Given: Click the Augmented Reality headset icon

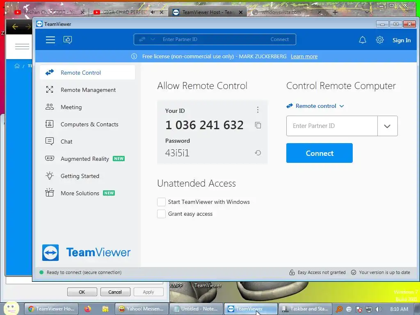Looking at the screenshot, I should coord(50,158).
